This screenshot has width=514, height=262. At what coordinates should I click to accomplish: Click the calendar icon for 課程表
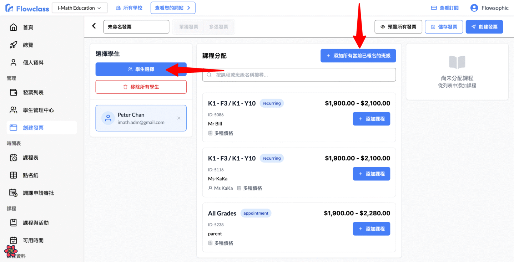pos(13,158)
